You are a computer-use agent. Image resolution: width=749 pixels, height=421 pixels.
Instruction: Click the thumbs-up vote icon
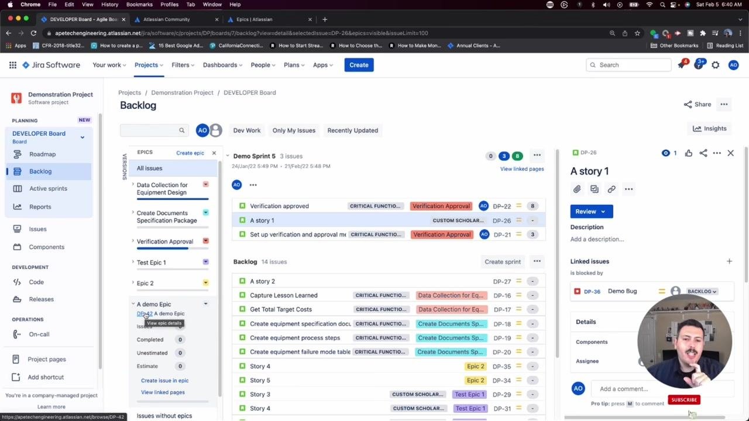point(689,153)
